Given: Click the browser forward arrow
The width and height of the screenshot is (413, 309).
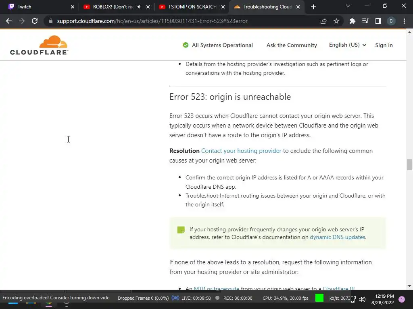Looking at the screenshot, I should 22,21.
